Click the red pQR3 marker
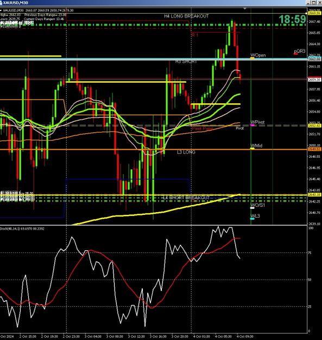The image size is (322, 340). [x=296, y=54]
